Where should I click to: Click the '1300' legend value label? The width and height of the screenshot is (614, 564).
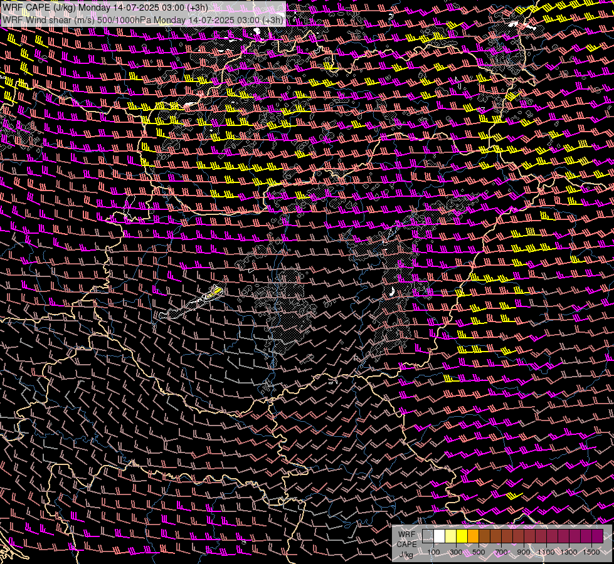(x=569, y=552)
